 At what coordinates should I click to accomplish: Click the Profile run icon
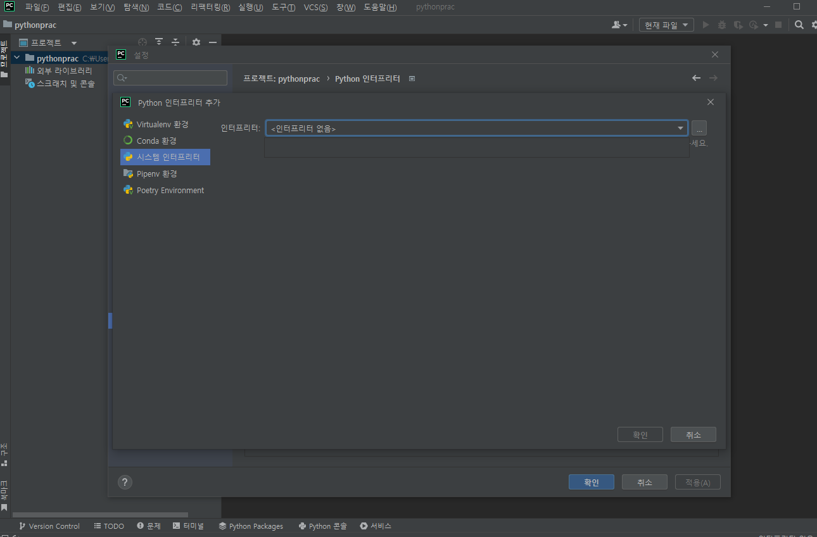(753, 25)
